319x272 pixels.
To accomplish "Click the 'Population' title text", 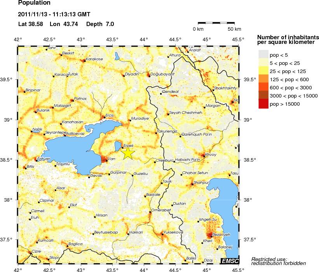I will [x=34, y=3].
